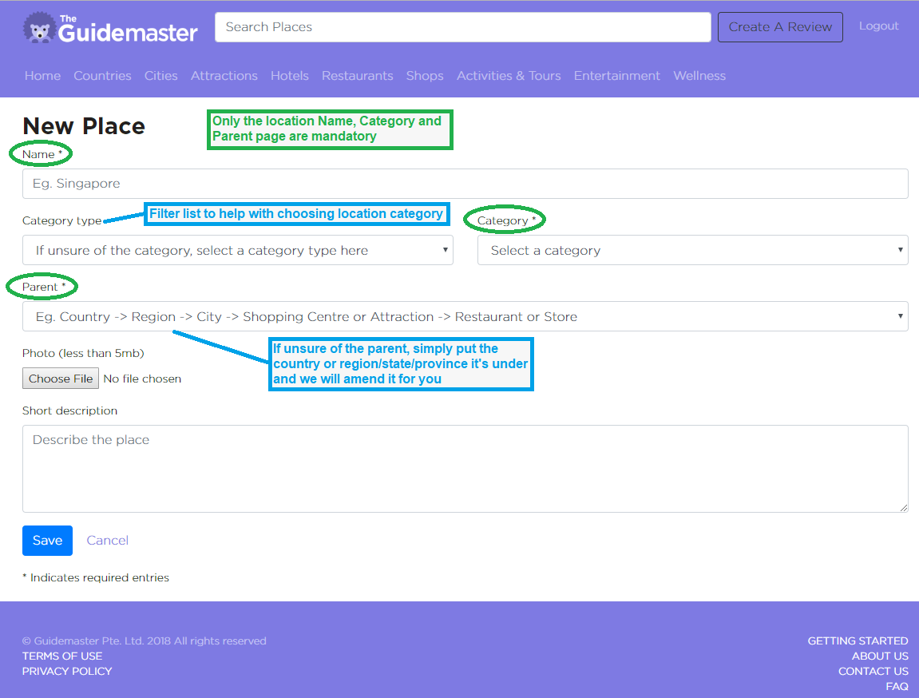Cancel creating the new place
This screenshot has width=919, height=698.
[x=107, y=541]
